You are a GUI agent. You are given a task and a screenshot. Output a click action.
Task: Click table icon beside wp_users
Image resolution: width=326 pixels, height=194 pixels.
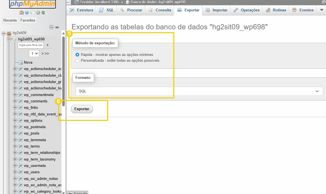pyautogui.click(x=20, y=172)
